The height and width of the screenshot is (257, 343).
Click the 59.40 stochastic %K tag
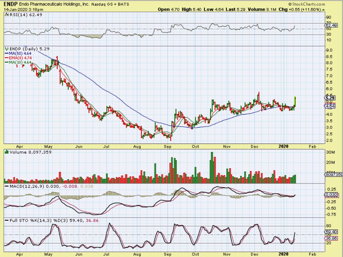(x=331, y=232)
